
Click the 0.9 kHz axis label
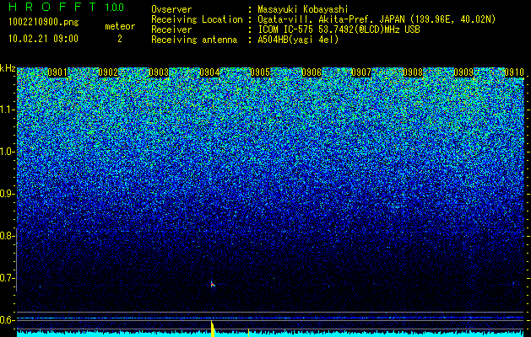8,194
